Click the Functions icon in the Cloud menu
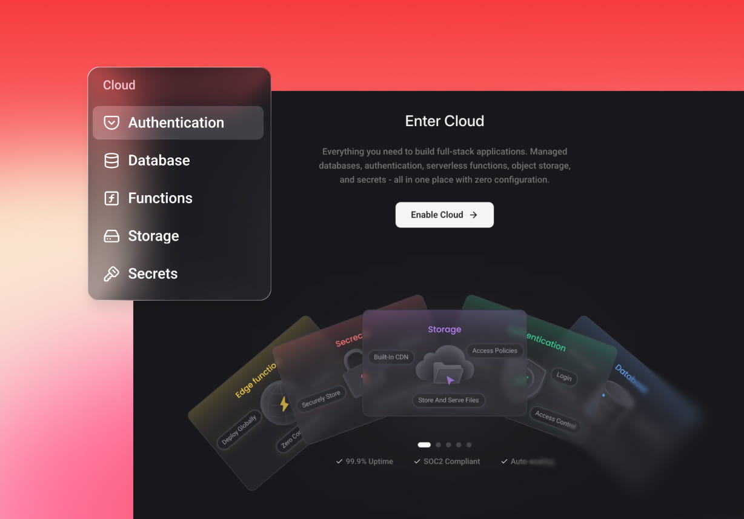 (x=111, y=198)
